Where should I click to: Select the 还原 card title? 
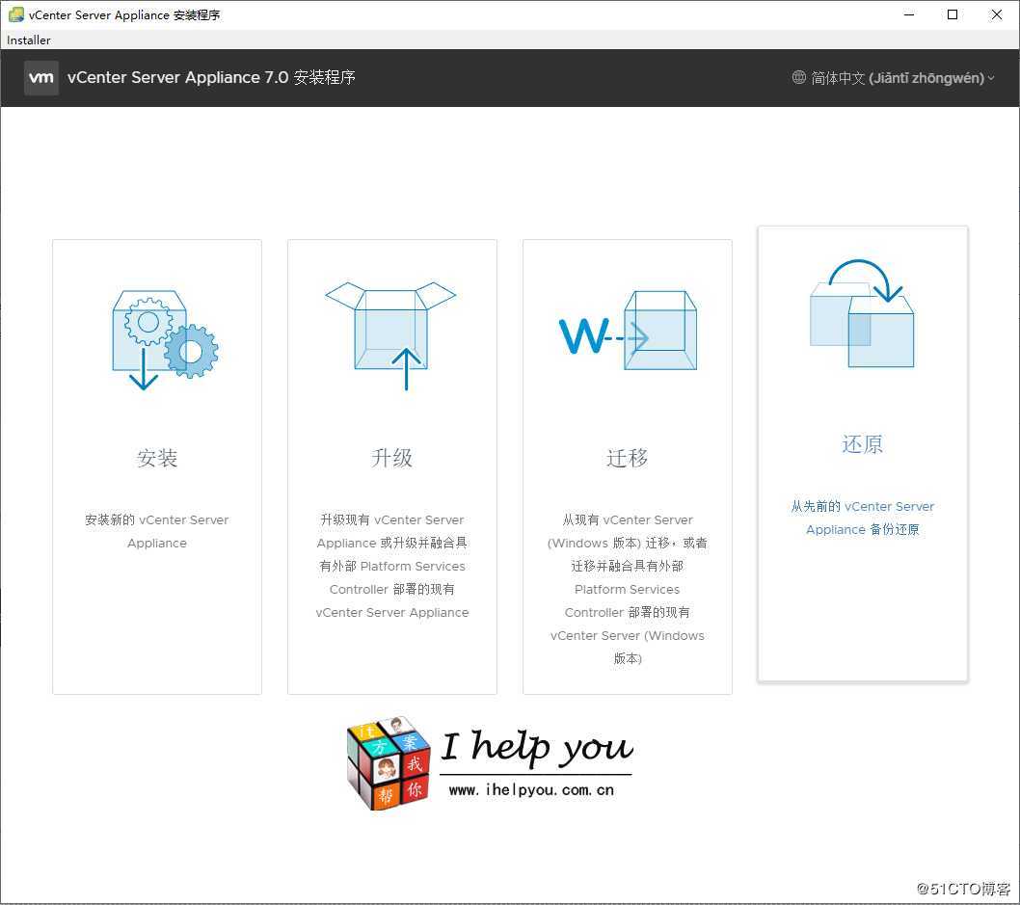pyautogui.click(x=862, y=444)
